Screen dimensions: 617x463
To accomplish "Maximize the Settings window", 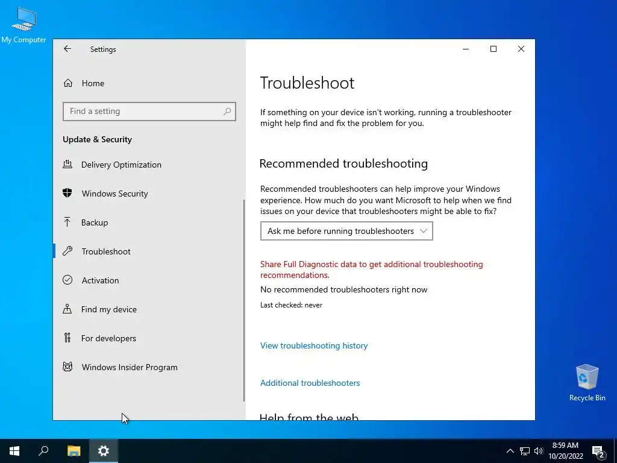I will tap(493, 49).
